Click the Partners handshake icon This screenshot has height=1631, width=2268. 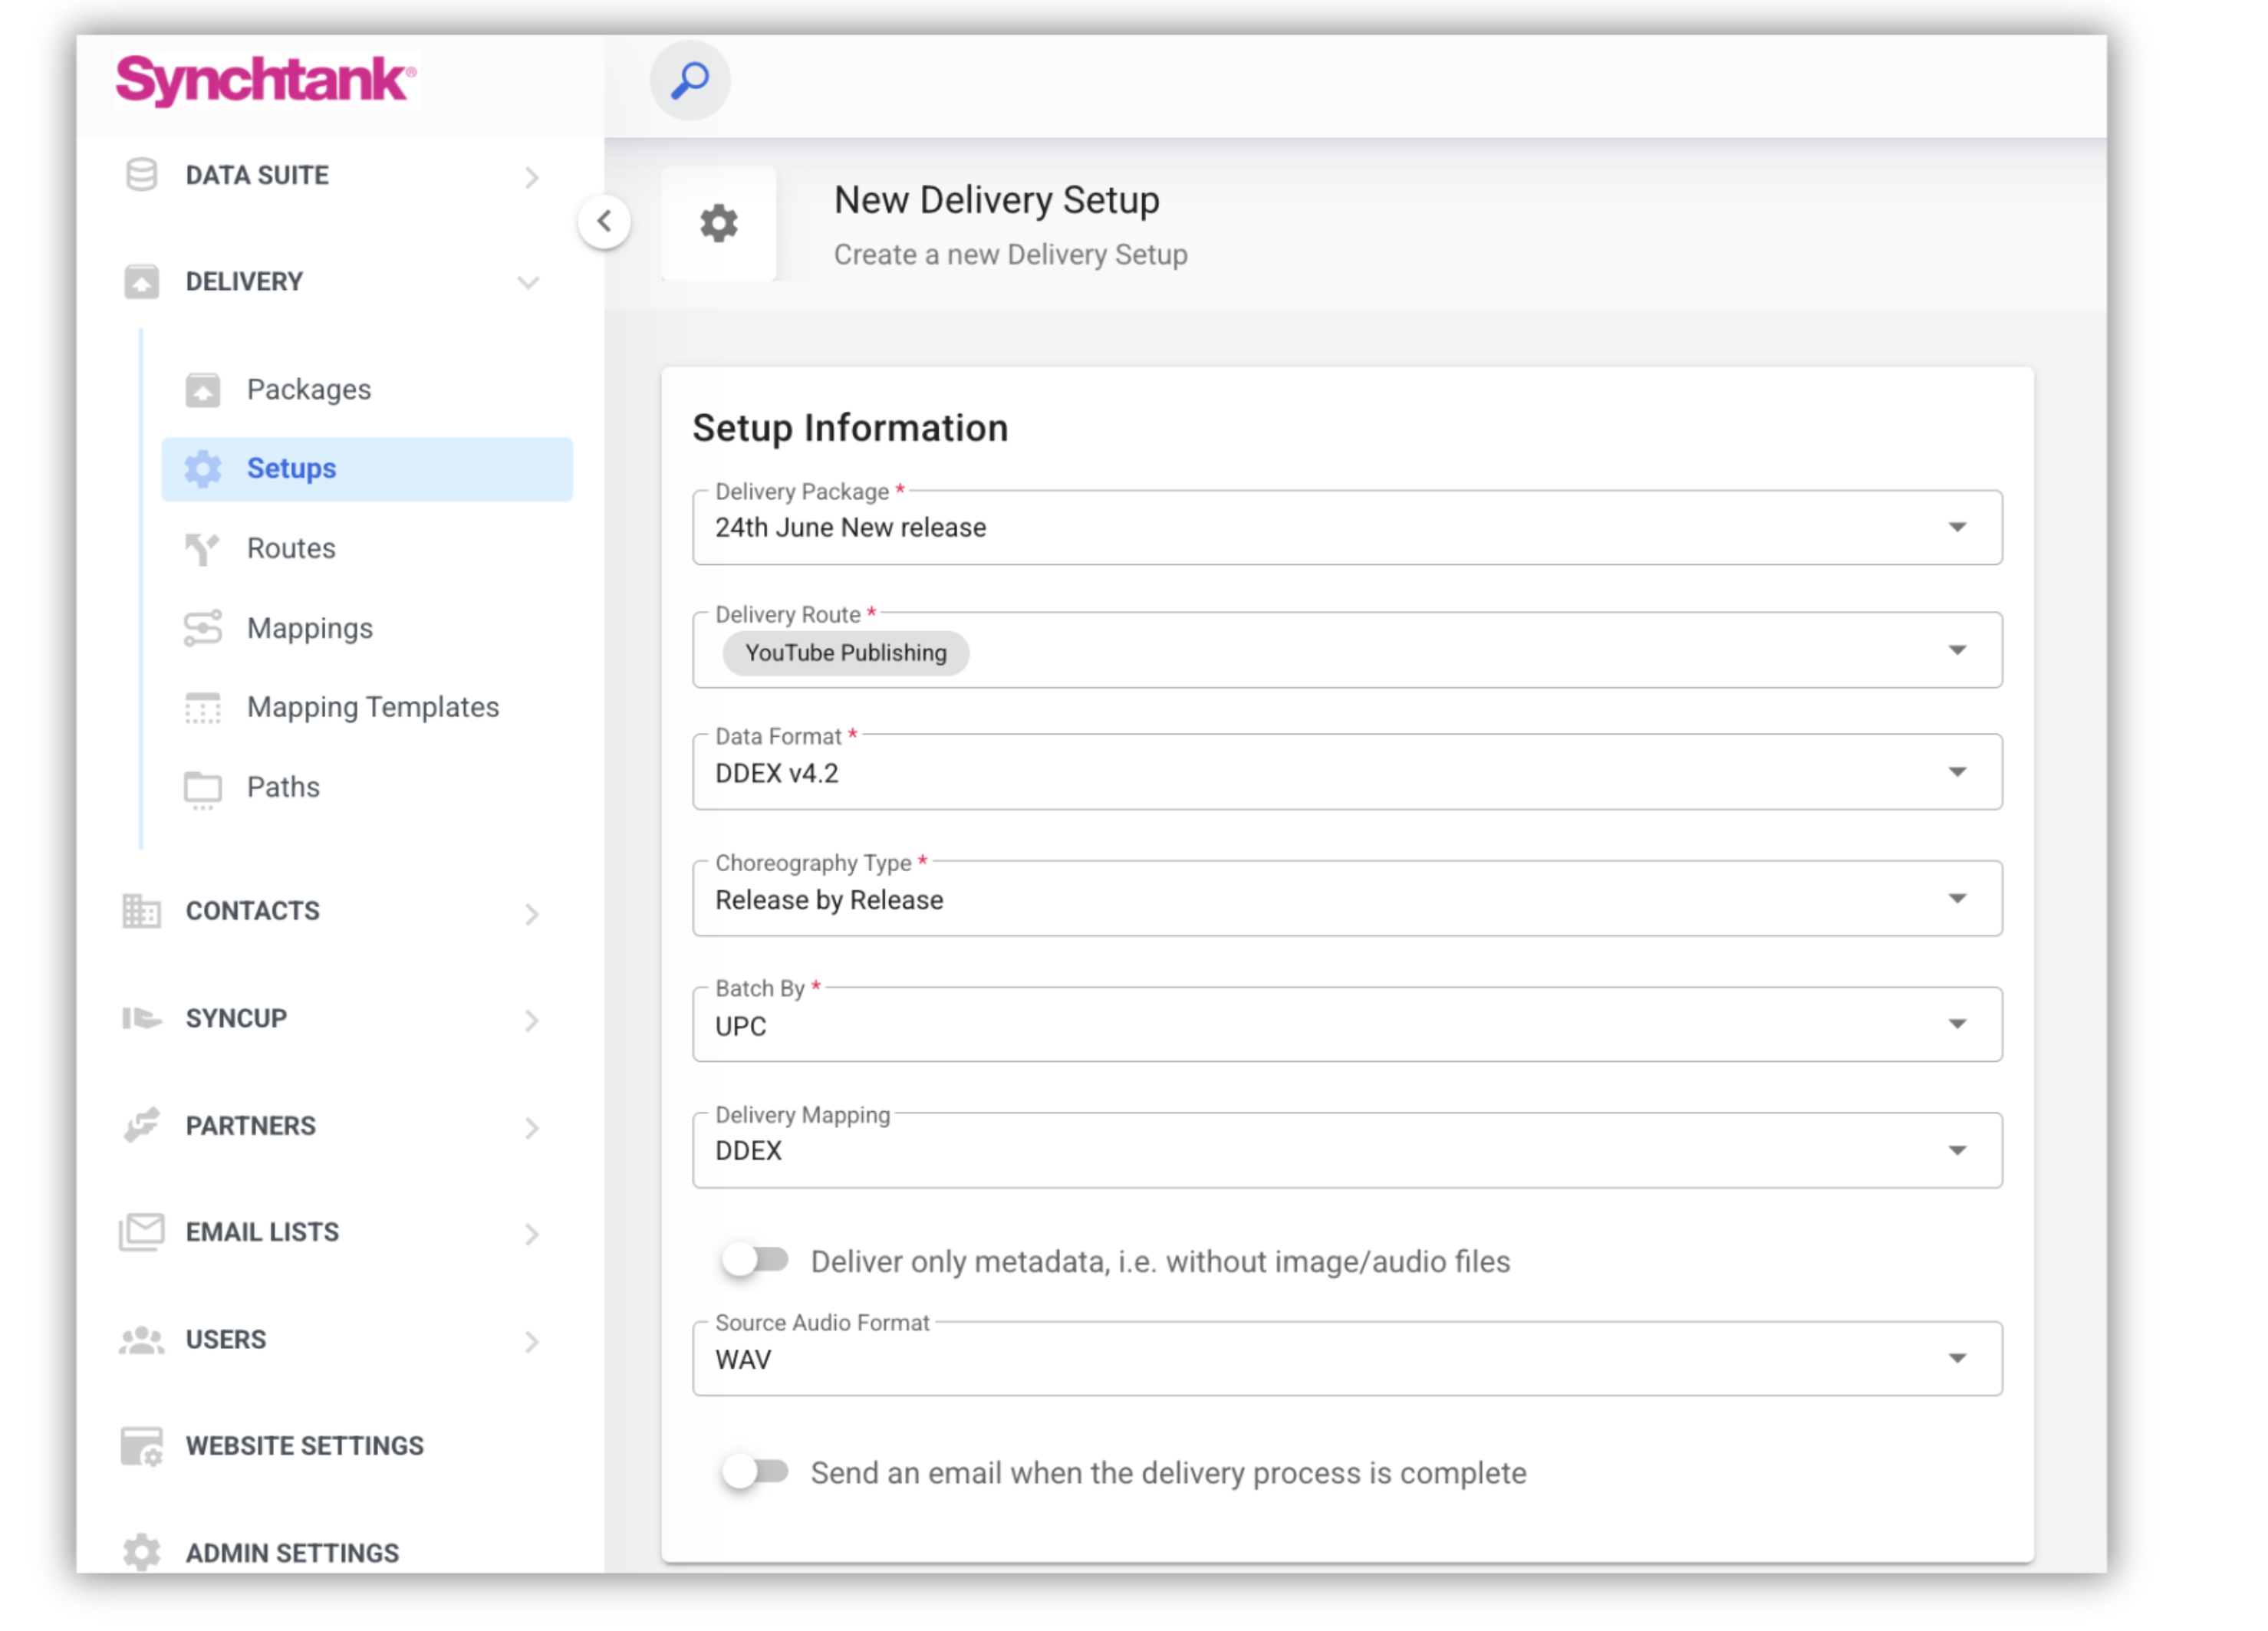click(141, 1126)
